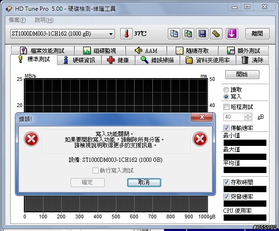Open the drive selection dropdown ST1000DM003
This screenshot has width=279, height=231.
click(63, 34)
